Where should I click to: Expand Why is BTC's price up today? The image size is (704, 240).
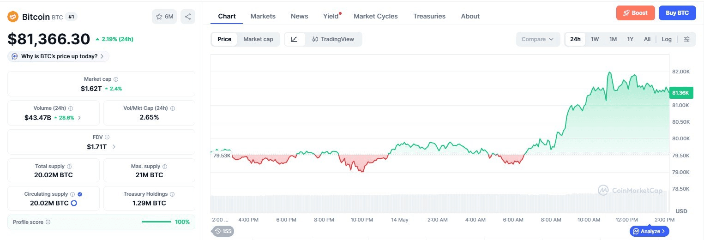coord(59,56)
